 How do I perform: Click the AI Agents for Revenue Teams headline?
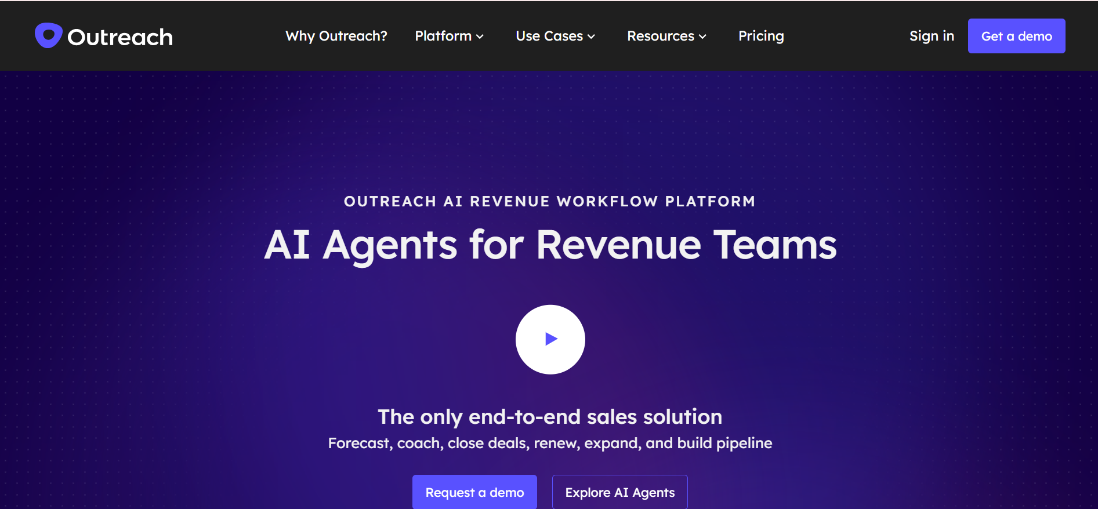pyautogui.click(x=550, y=245)
